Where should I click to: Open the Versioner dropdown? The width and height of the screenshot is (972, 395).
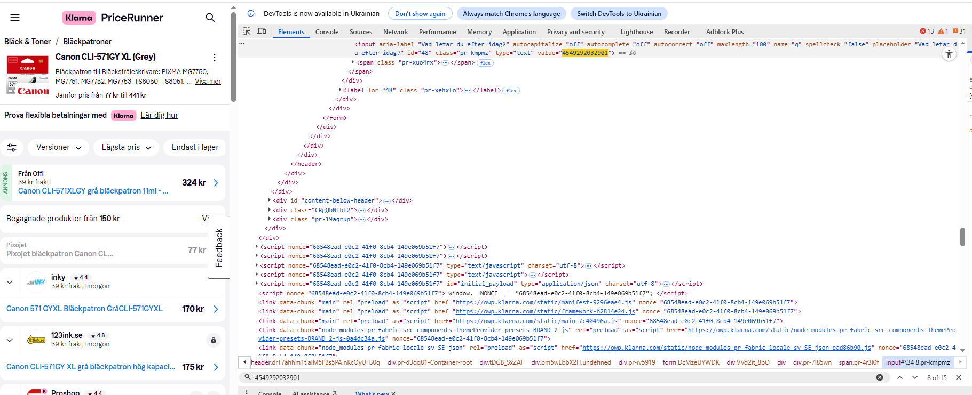(x=59, y=147)
